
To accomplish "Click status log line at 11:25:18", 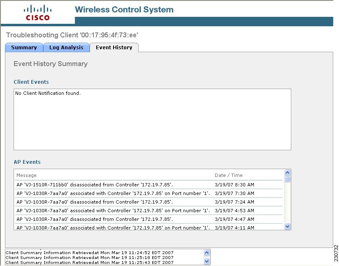I will (x=90, y=258).
